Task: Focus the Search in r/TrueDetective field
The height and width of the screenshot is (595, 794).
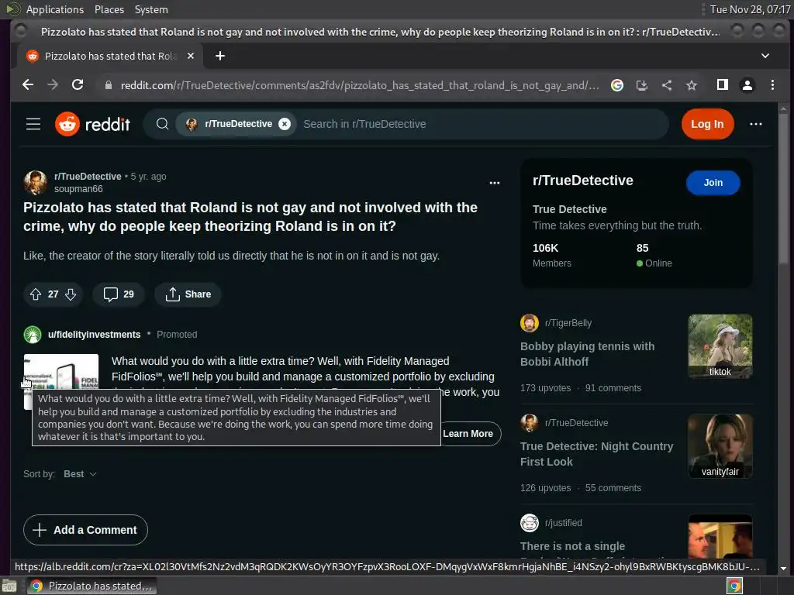Action: point(481,124)
